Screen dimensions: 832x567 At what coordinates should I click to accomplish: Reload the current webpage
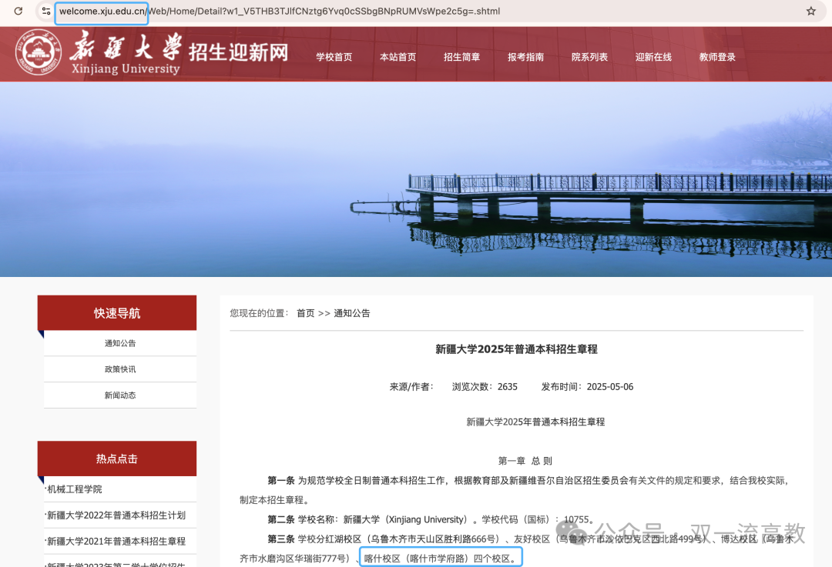click(x=17, y=12)
